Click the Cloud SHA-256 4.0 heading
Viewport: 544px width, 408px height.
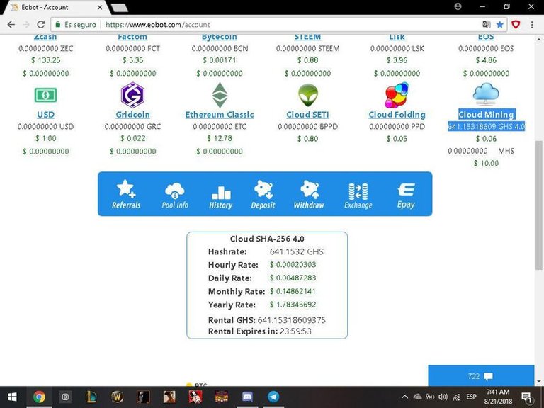(x=267, y=239)
